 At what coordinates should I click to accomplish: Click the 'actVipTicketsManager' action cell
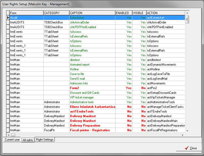click(166, 97)
